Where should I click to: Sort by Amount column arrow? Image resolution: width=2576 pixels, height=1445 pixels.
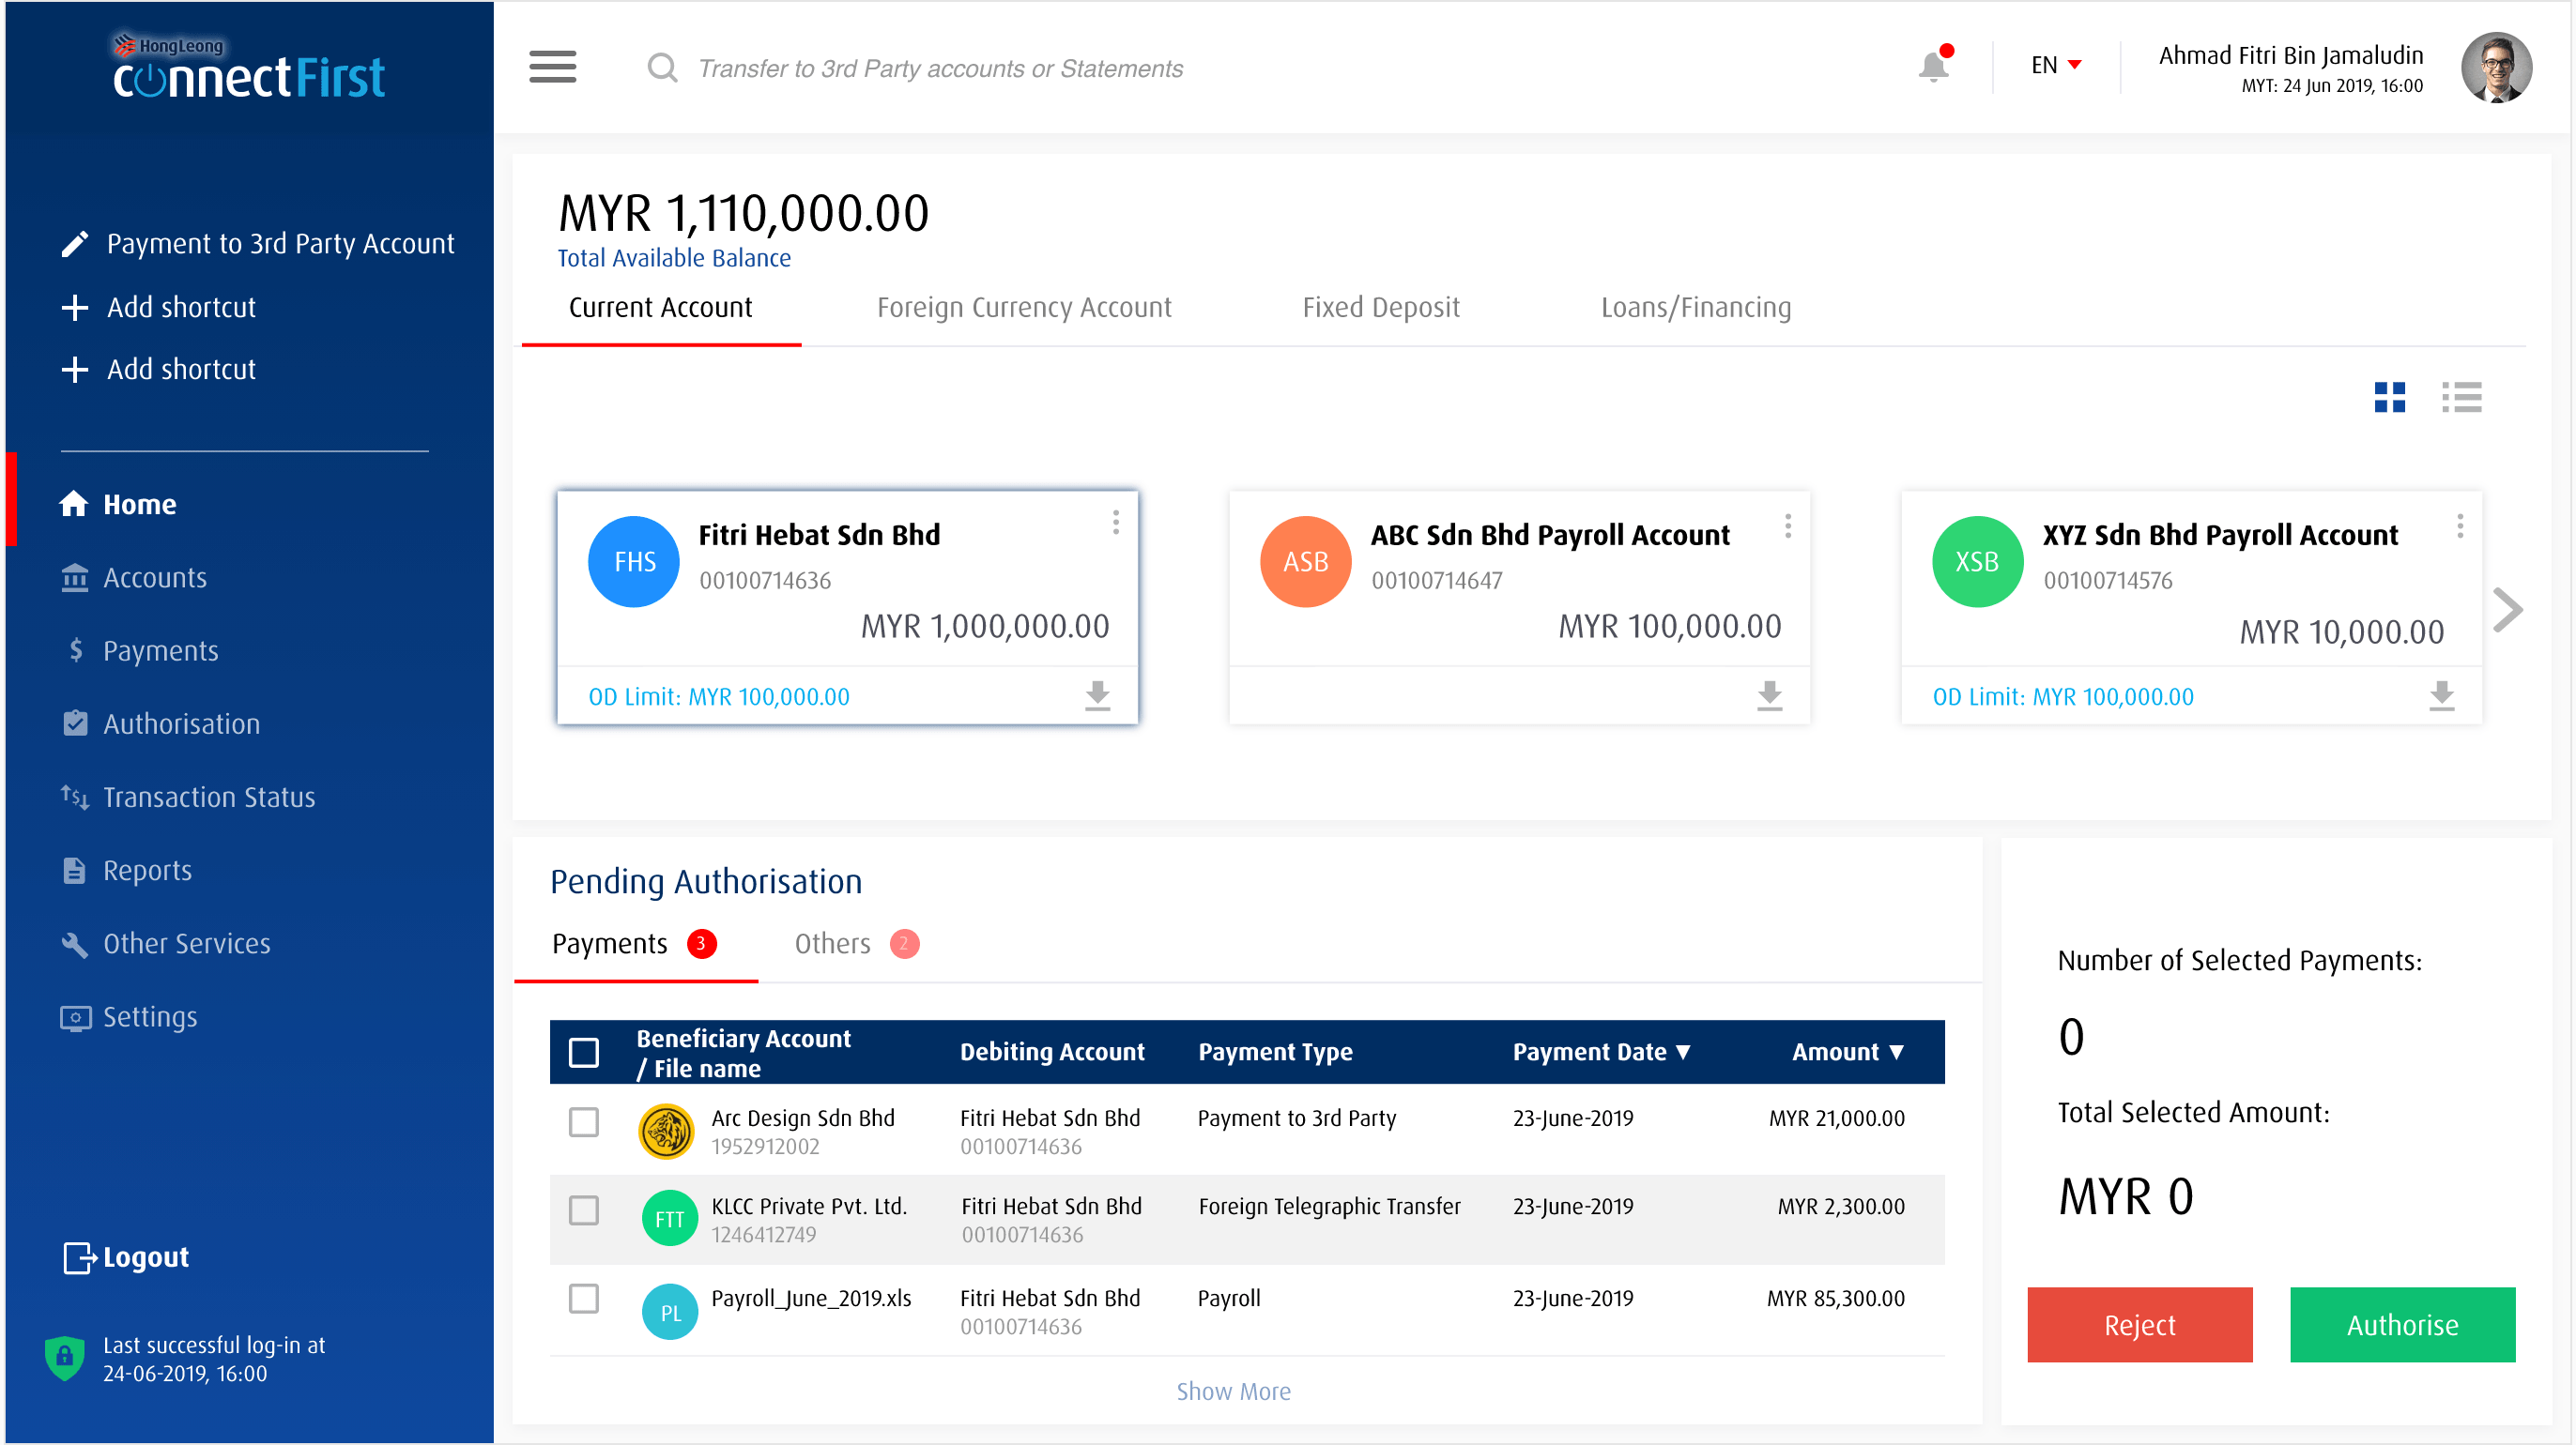pyautogui.click(x=1896, y=1051)
